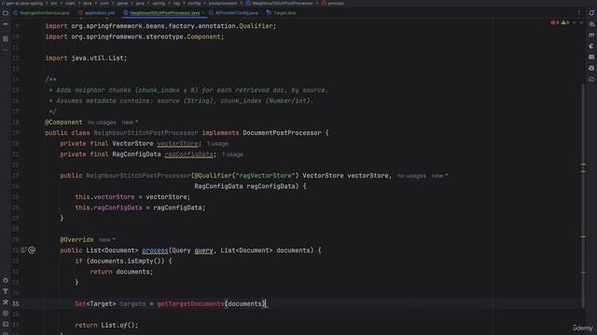Click red 'getTargetDocuments' unresolved method
The width and height of the screenshot is (597, 335).
(190, 303)
